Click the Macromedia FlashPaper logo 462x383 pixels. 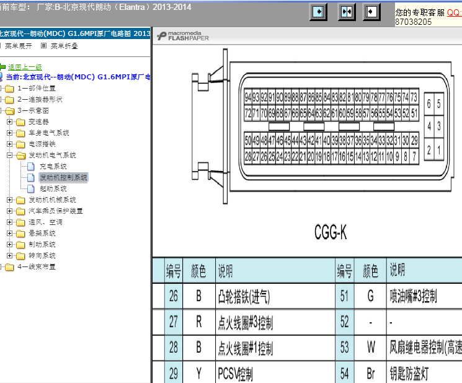[183, 36]
